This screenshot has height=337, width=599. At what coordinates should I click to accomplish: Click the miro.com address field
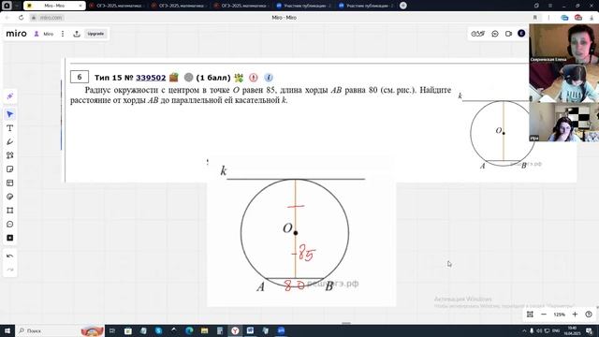point(51,18)
